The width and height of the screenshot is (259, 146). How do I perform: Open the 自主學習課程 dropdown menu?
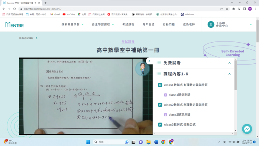click(103, 24)
